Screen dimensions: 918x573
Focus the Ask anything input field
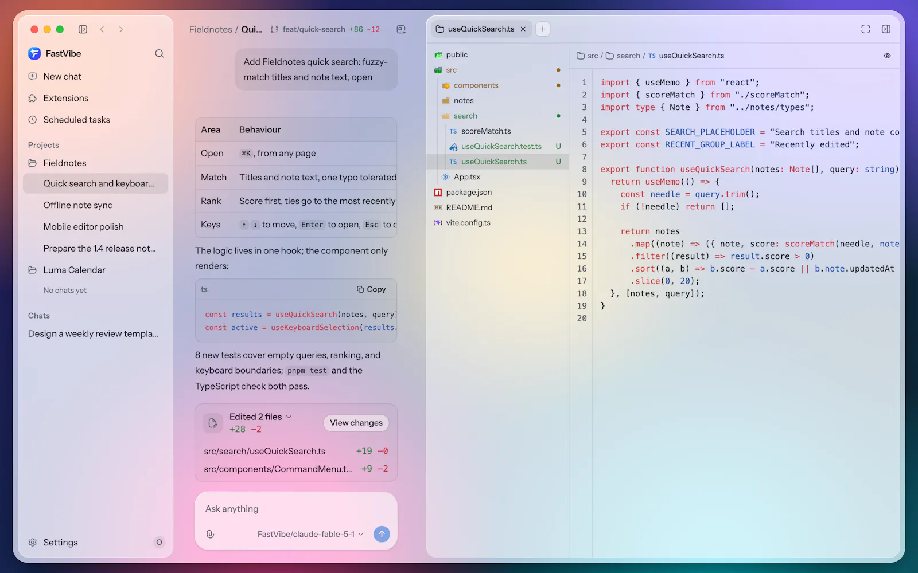tap(295, 509)
